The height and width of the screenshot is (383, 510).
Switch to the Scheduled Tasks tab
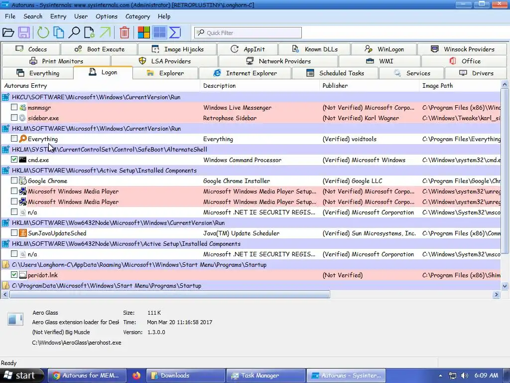coord(335,73)
